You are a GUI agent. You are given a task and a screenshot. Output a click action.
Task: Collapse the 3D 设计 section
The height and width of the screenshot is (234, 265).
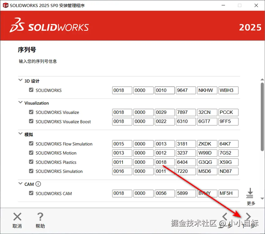pos(20,80)
